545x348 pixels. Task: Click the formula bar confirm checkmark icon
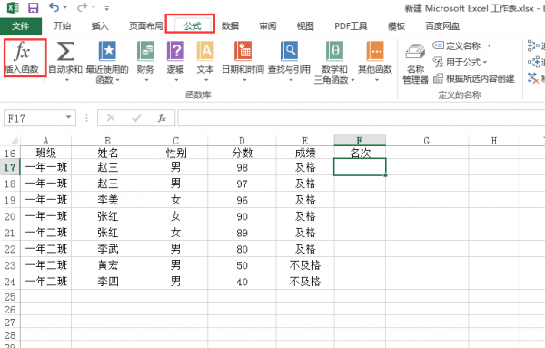[136, 118]
